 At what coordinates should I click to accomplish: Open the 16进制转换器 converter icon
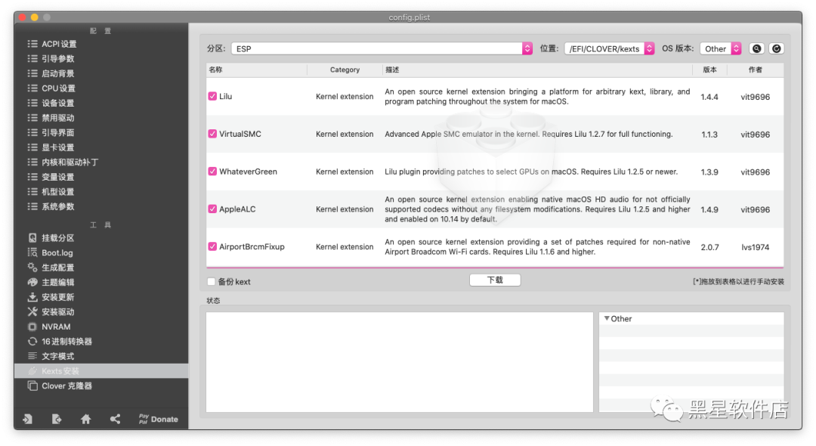32,342
